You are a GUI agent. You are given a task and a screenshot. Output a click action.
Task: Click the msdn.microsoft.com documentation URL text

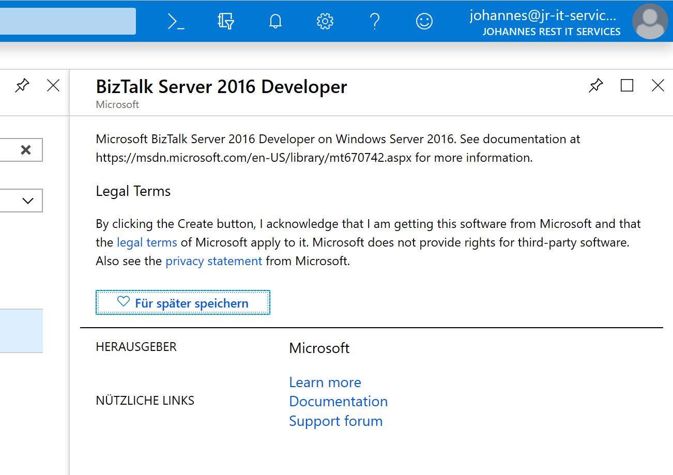[254, 158]
